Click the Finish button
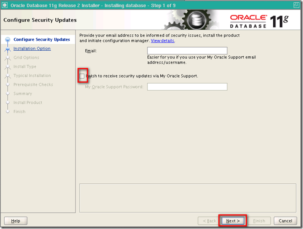Image resolution: width=303 pixels, height=229 pixels. pos(259,221)
